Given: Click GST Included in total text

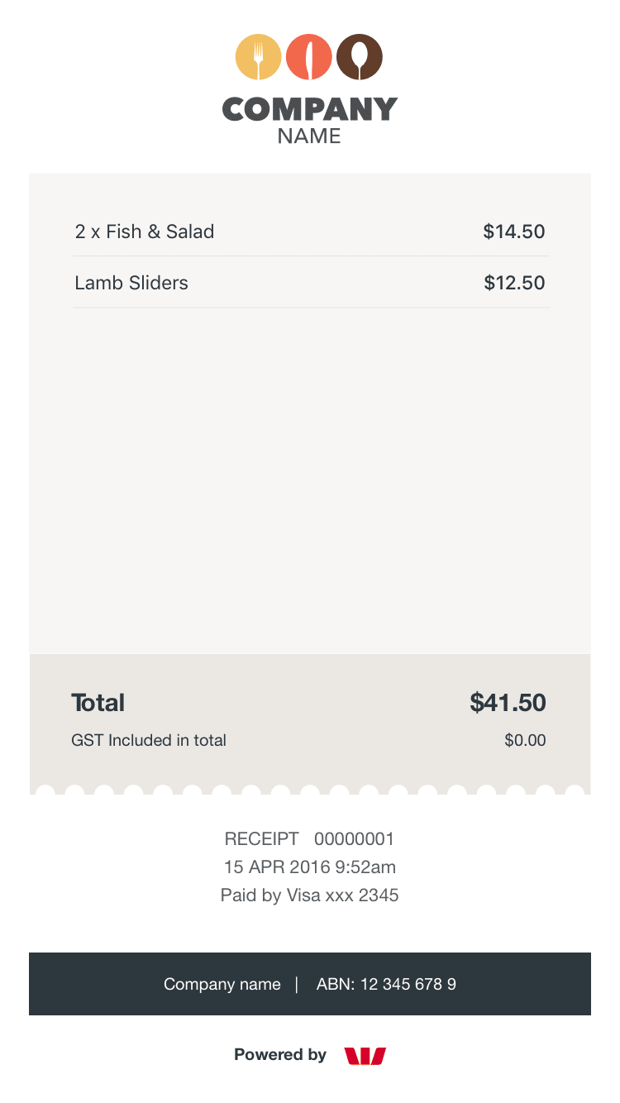Looking at the screenshot, I should pos(149,740).
